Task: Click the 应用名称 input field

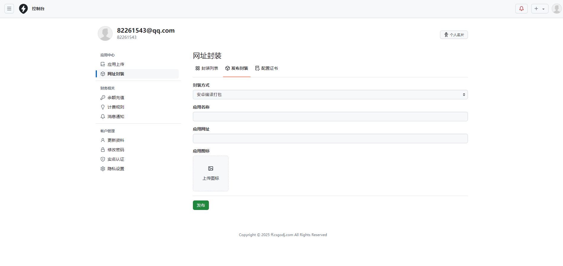Action: (330, 117)
